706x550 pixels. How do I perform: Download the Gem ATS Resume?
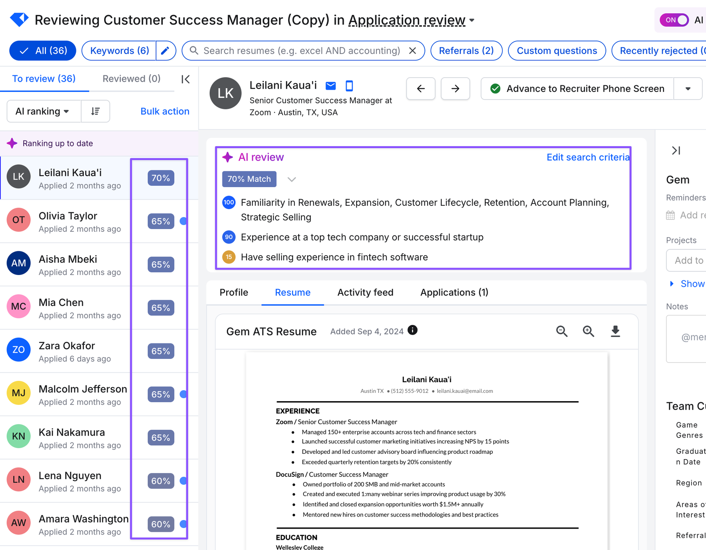tap(616, 331)
